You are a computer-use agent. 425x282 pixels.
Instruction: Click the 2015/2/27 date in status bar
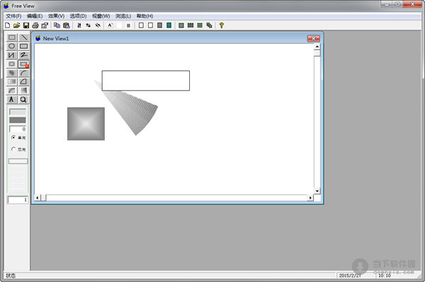[x=350, y=276]
